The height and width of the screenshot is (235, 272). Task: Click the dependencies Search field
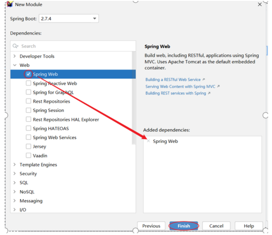pos(73,46)
